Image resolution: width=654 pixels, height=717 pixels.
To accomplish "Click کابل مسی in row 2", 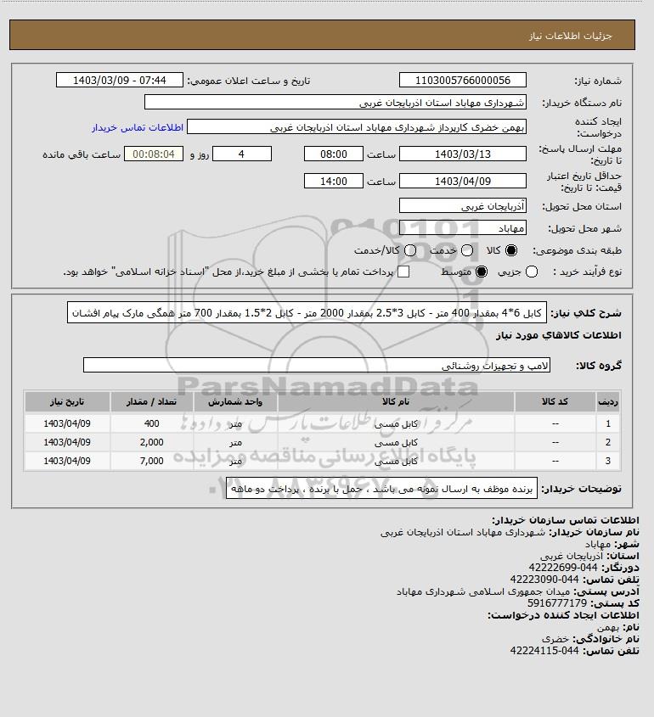I will pos(396,443).
